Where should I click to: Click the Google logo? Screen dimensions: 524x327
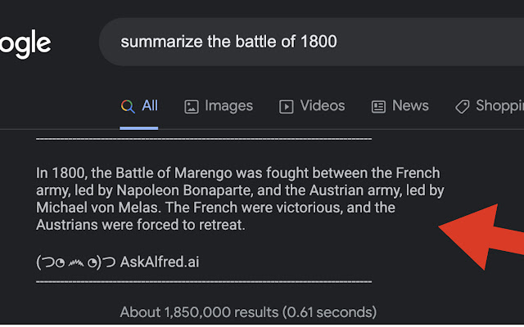(x=25, y=44)
